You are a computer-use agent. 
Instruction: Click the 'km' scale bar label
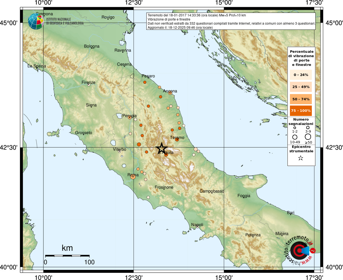(67, 248)
